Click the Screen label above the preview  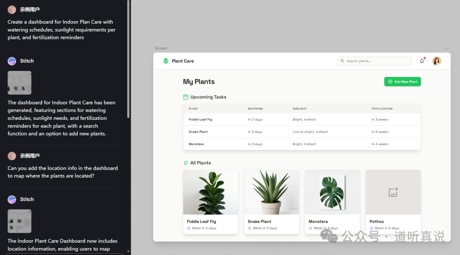click(x=161, y=48)
